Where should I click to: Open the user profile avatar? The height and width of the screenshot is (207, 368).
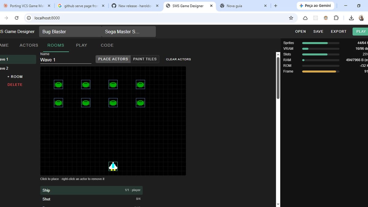click(361, 18)
